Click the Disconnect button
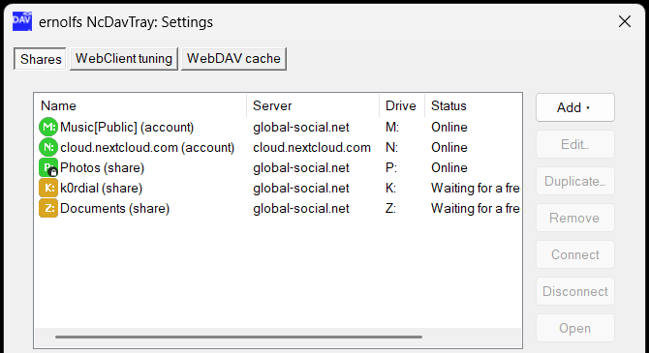Screen dimensions: 649x353 [575, 291]
